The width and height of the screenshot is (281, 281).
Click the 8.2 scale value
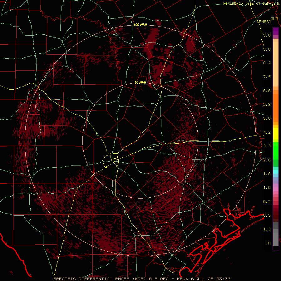pyautogui.click(x=267, y=63)
